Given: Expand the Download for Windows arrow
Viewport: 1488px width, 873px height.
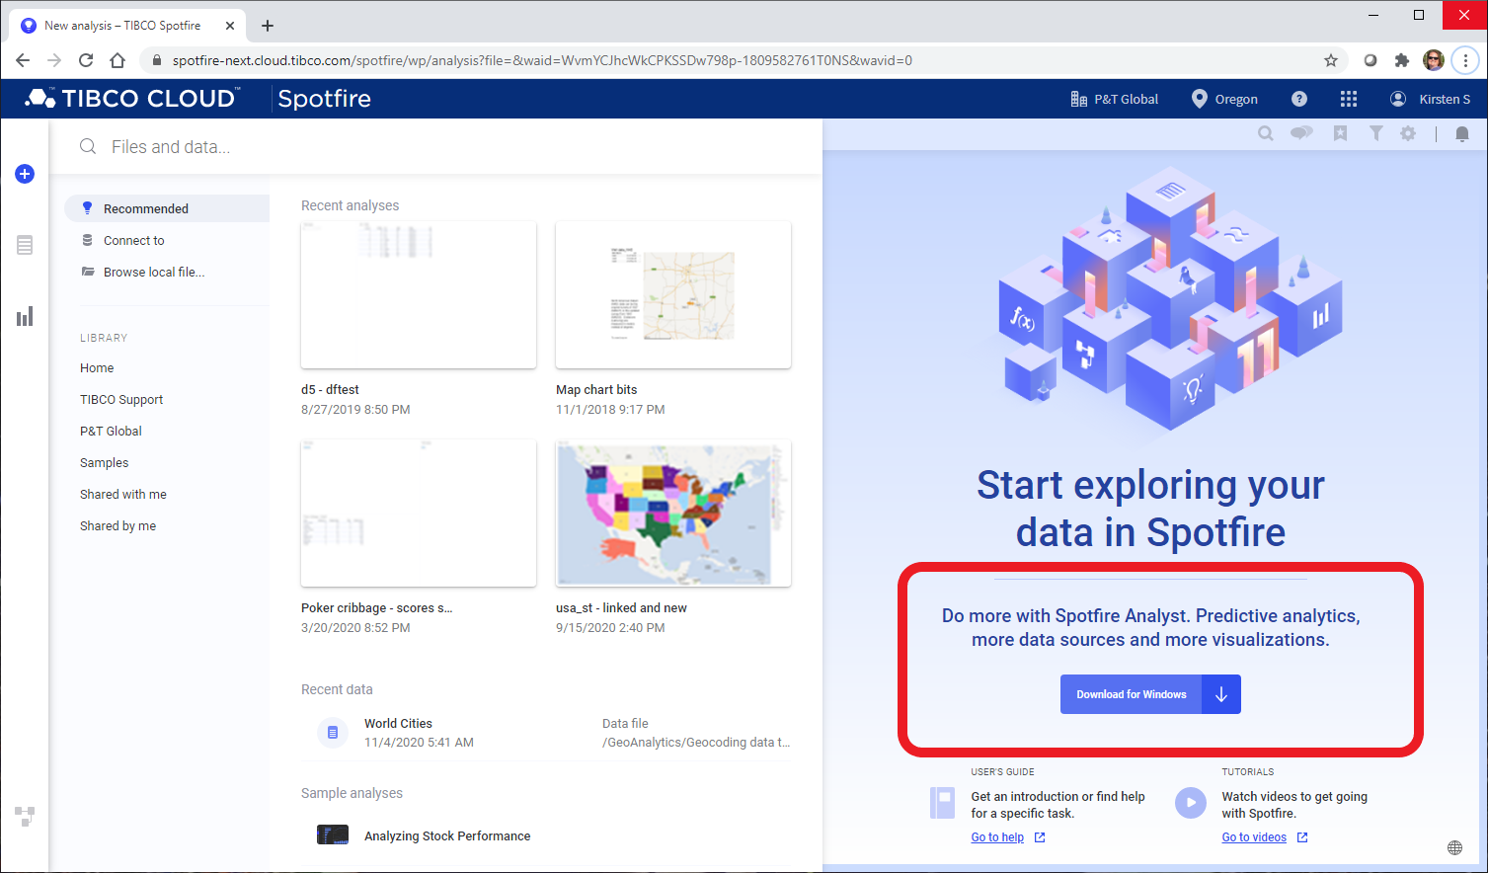Looking at the screenshot, I should [1221, 694].
